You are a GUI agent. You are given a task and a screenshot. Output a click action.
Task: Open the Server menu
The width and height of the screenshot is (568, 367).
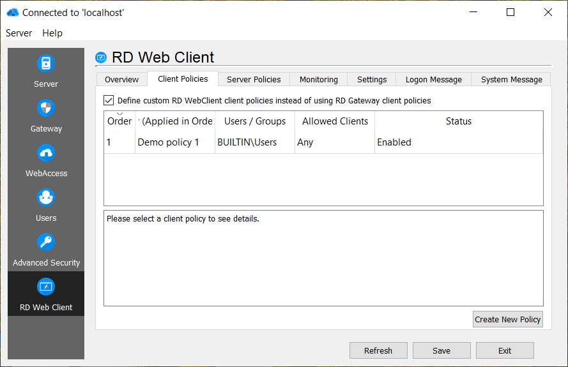pyautogui.click(x=19, y=33)
